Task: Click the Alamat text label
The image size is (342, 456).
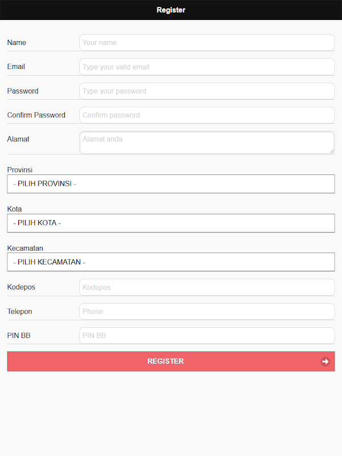Action: pyautogui.click(x=18, y=139)
